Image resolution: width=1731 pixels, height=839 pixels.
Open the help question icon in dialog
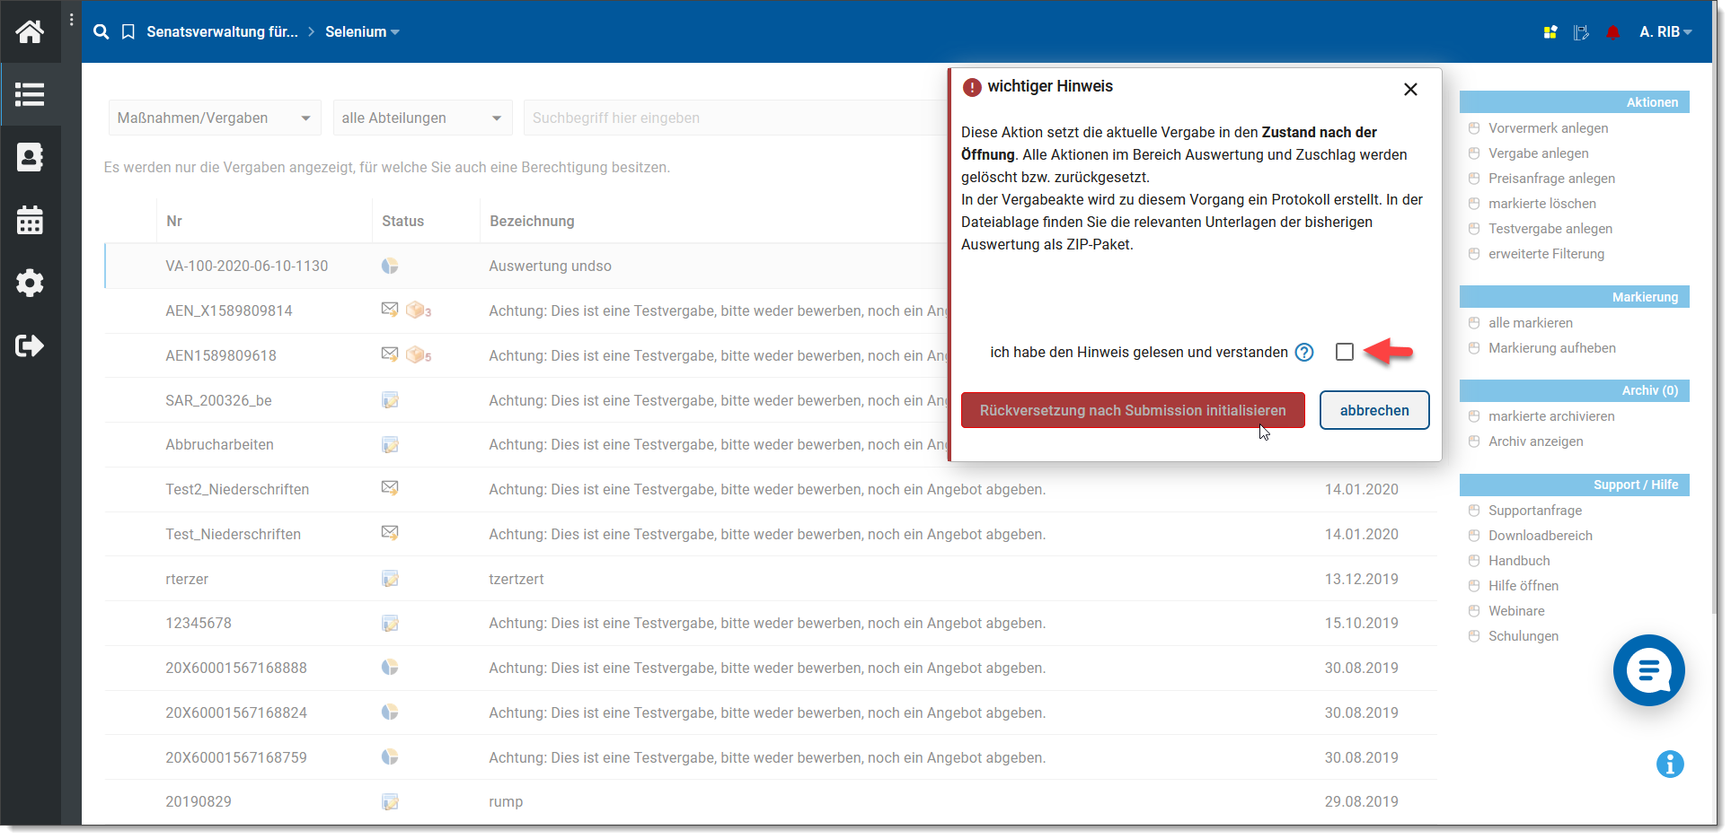point(1304,353)
